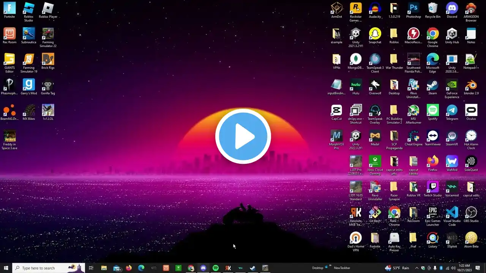Select the TeamViewer desktop icon
The height and width of the screenshot is (273, 486).
pyautogui.click(x=433, y=138)
